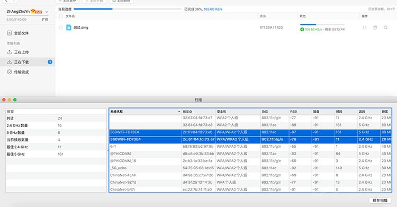Pause the 测试.dmg download
Image resolution: width=397 pixels, height=207 pixels.
[x=365, y=28]
